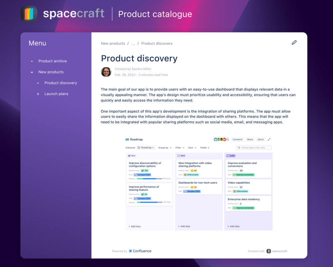Click the Comment button in Roadmap
This screenshot has width=333, height=267.
point(237,139)
